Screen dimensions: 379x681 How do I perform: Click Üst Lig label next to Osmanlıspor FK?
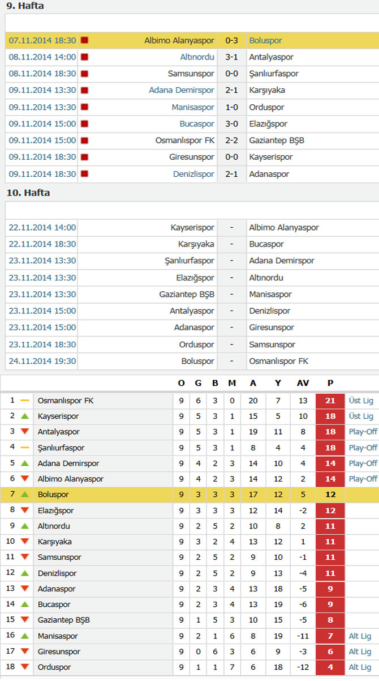[x=361, y=401]
